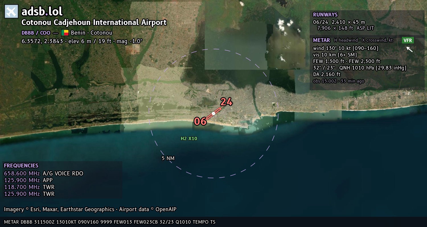Click the H2 X10 wind component label

[189, 138]
